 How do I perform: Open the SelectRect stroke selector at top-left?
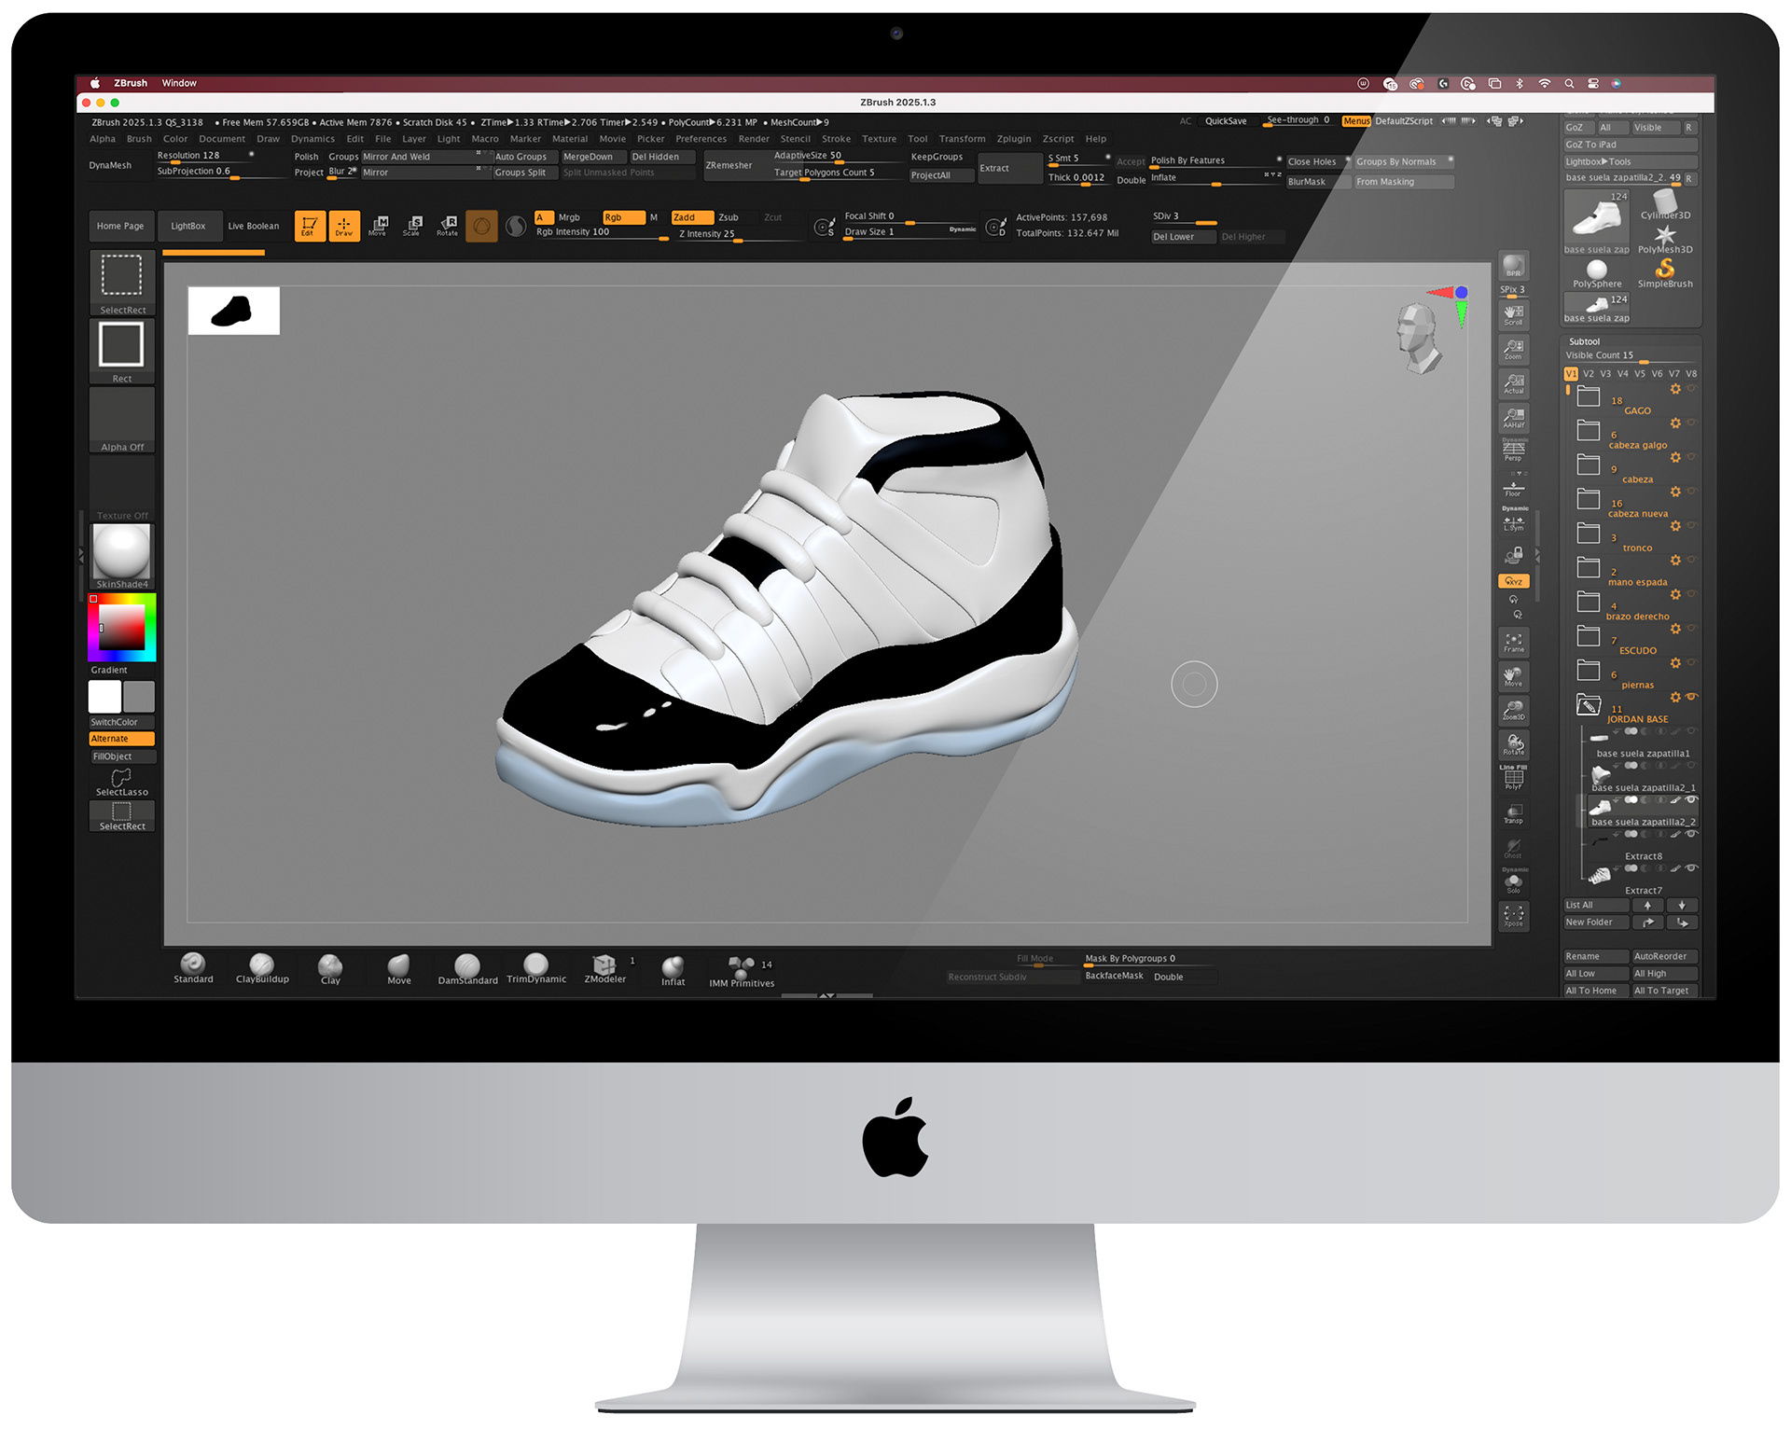tap(122, 283)
